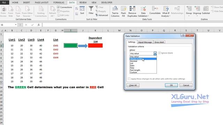This screenshot has height=125, width=223.
Task: Select the green cell I3
Action: [71, 45]
